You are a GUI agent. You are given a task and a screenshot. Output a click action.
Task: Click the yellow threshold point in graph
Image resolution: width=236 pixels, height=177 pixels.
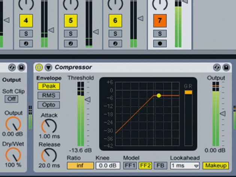159,95
